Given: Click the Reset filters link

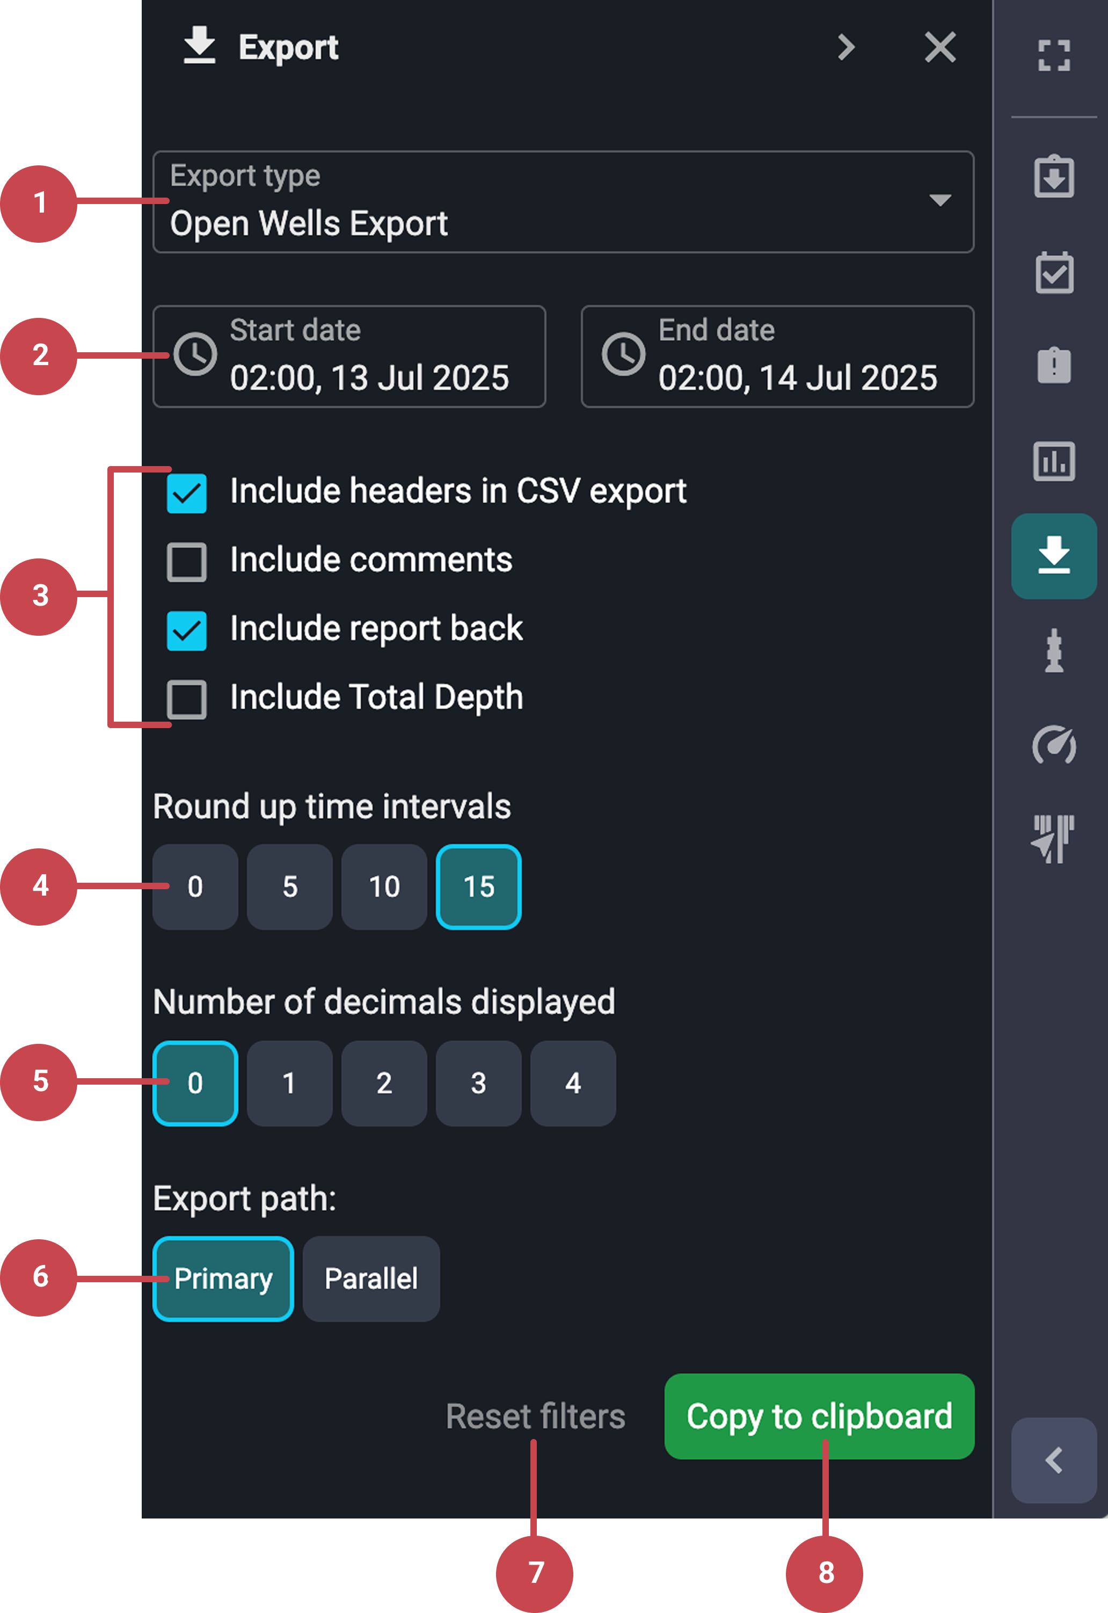Looking at the screenshot, I should [x=535, y=1416].
